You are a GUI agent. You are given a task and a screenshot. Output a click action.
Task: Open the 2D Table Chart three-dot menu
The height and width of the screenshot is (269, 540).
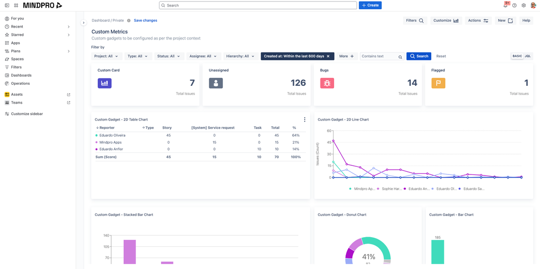(x=304, y=119)
